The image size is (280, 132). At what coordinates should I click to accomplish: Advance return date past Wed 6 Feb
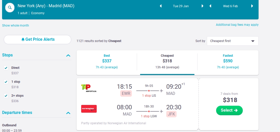pyautogui.click(x=252, y=6)
